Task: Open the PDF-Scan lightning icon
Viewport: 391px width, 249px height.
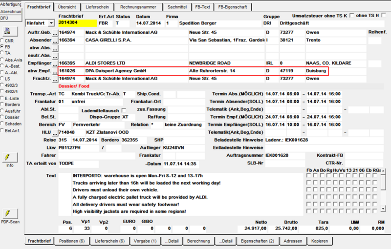Action: point(10,214)
